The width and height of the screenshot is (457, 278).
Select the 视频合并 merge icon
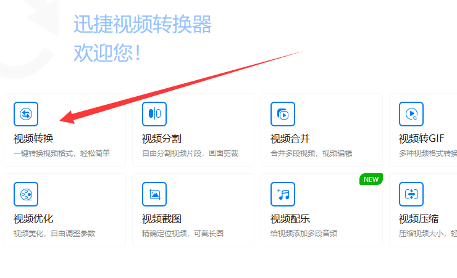point(283,114)
